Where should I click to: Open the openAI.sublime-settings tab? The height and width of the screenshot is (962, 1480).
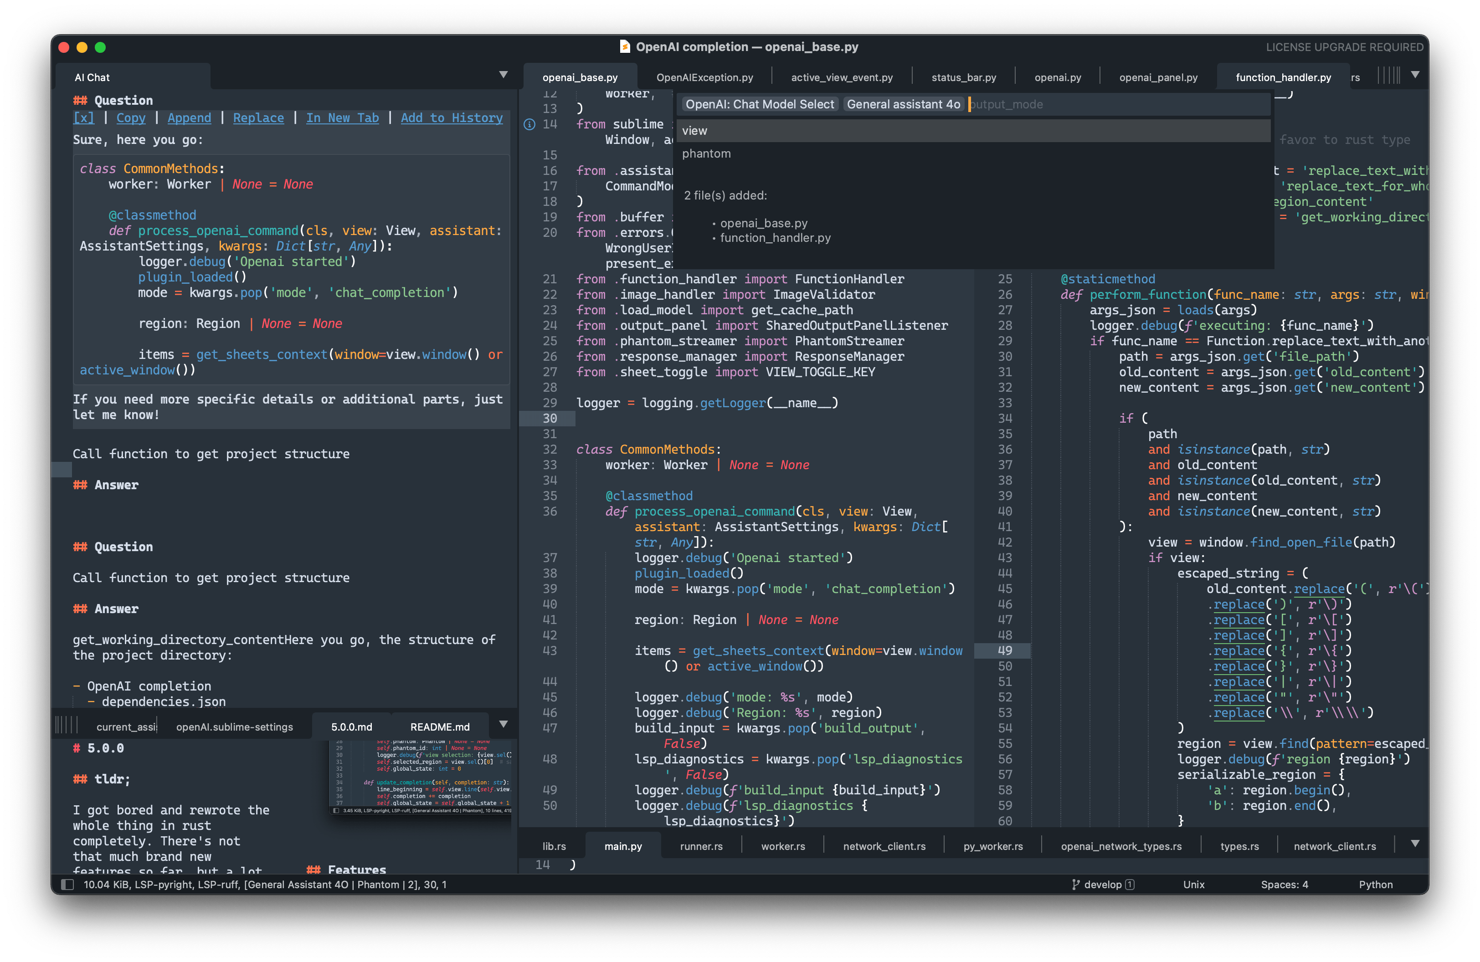234,727
